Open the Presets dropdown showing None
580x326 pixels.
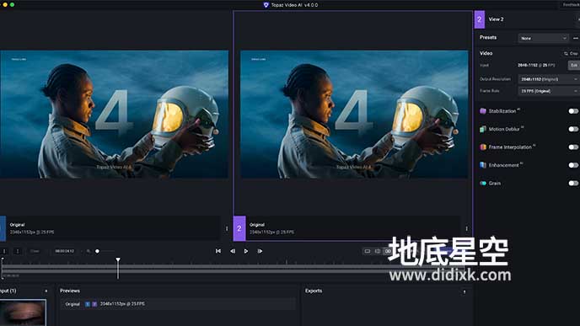click(x=543, y=38)
